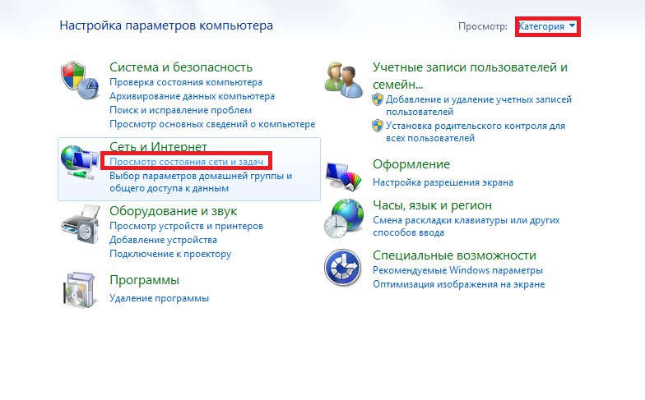Click Просмотр основных сведений о компьютере
This screenshot has width=645, height=400.
[x=212, y=124]
